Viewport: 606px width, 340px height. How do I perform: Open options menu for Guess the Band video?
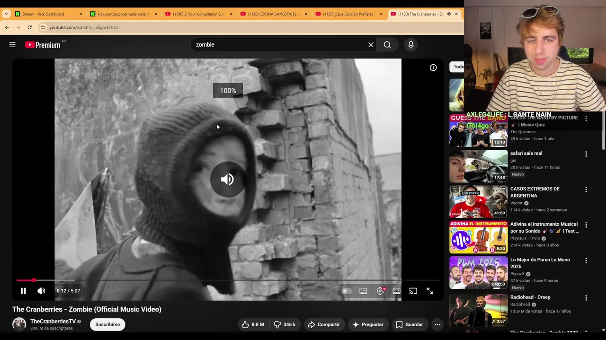coord(586,119)
